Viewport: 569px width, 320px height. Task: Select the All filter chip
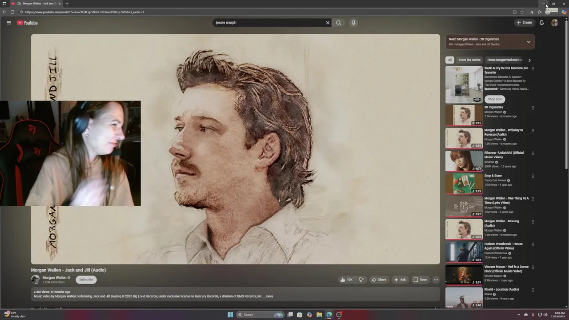tap(450, 60)
